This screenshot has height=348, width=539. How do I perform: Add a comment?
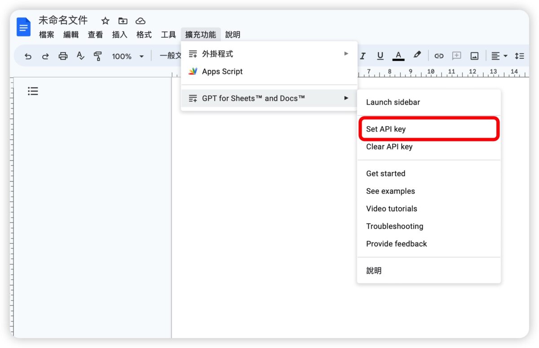(x=456, y=56)
